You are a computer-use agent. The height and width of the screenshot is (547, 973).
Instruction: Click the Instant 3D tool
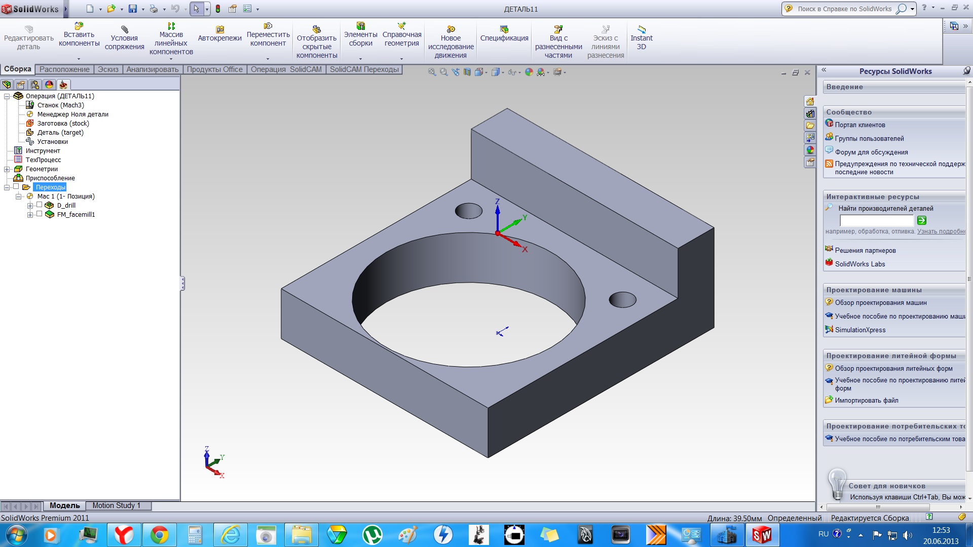tap(641, 37)
